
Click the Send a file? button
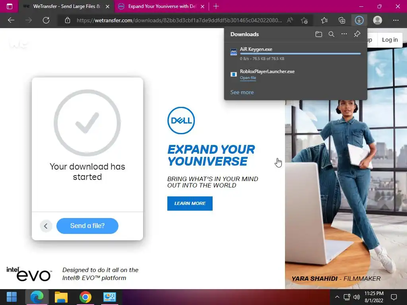[x=87, y=226]
